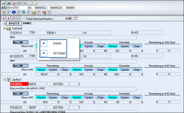Viewport: 184px width, 113px height.
Task: Collapse the Control tree section
Action: point(5,28)
